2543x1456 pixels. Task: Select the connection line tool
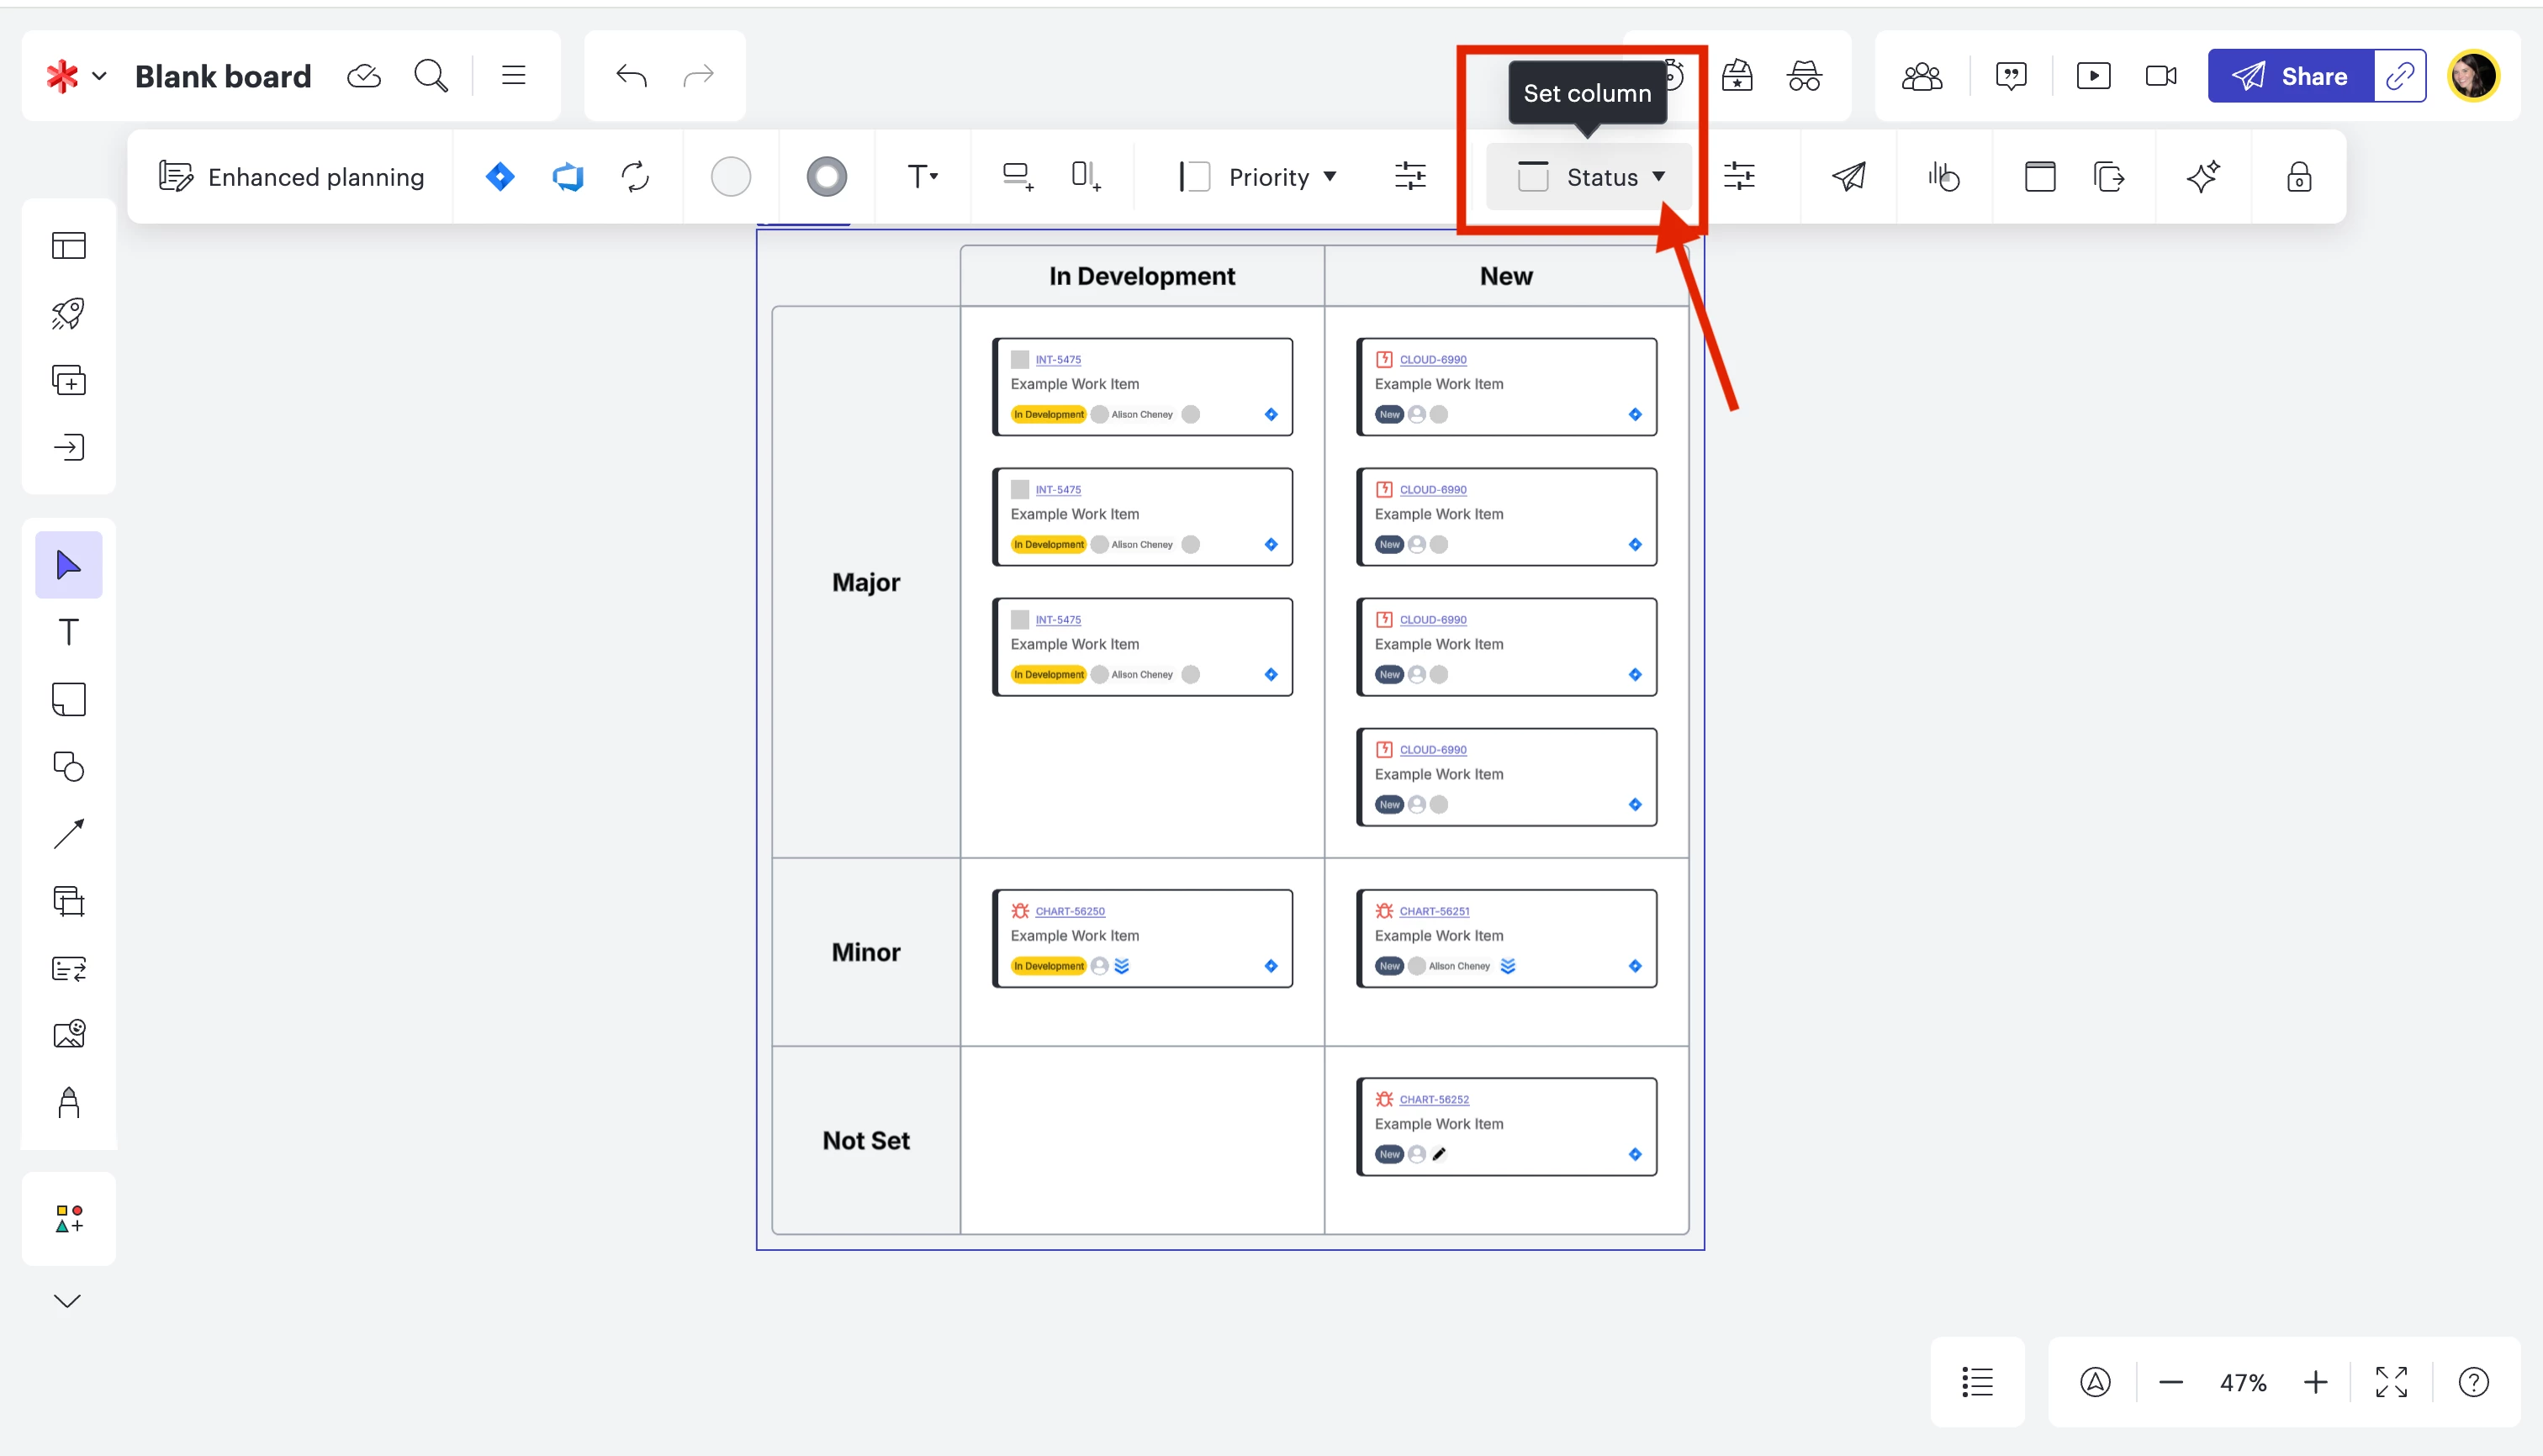[68, 834]
